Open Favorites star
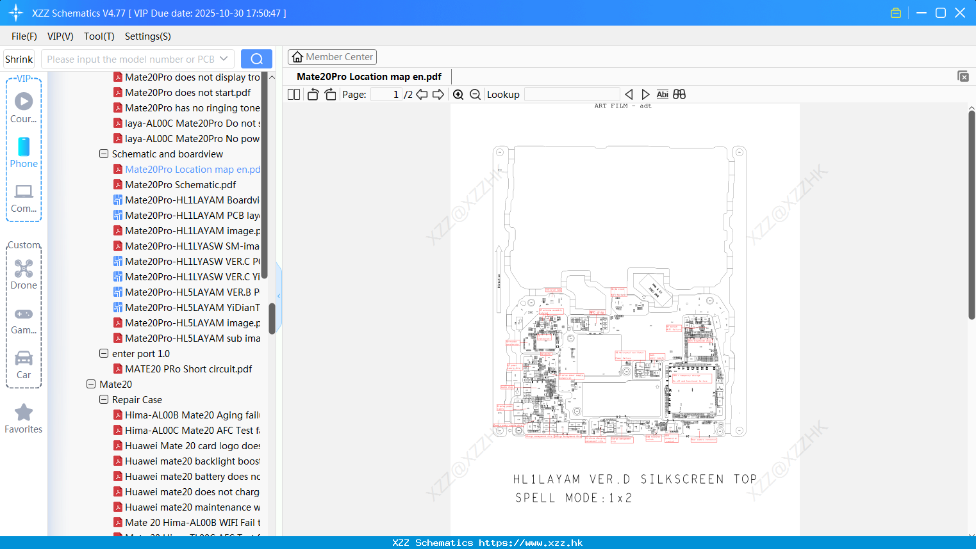The image size is (976, 549). tap(24, 419)
